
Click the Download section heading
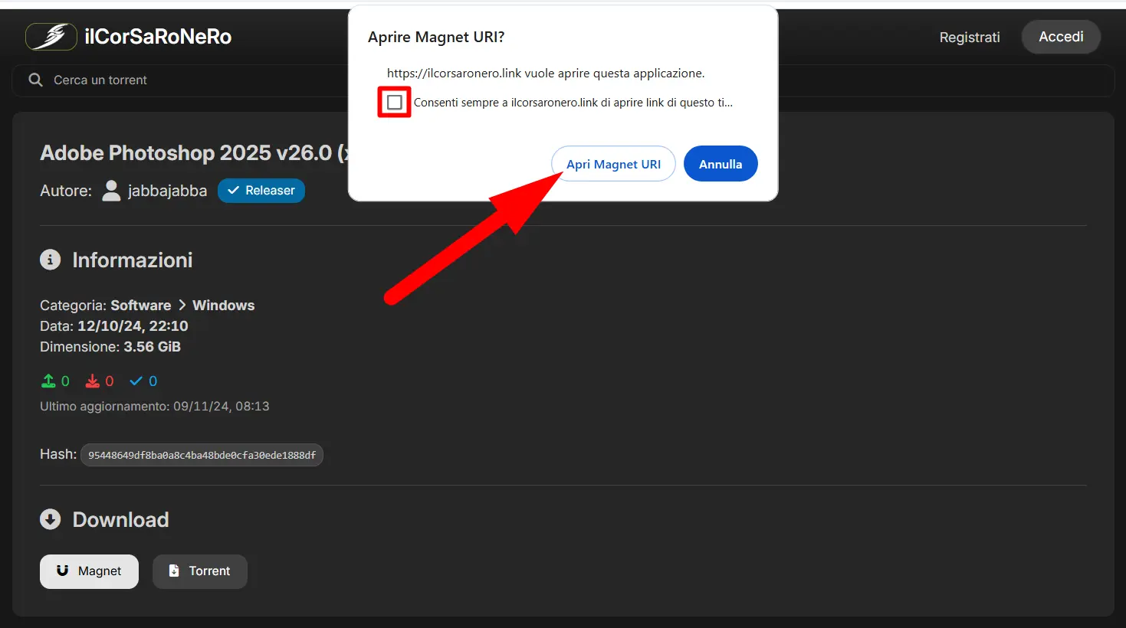[x=120, y=519]
